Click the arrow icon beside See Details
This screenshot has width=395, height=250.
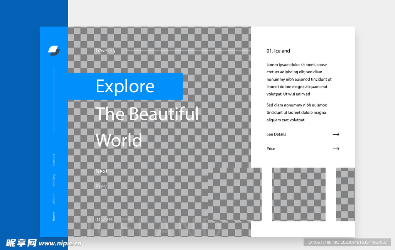click(x=336, y=134)
